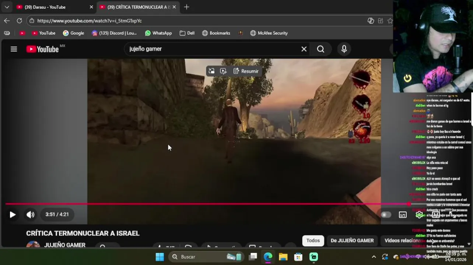Screen dimensions: 473x265
Task: Open the add-apps icon beside Copilot
Action: click(381, 21)
